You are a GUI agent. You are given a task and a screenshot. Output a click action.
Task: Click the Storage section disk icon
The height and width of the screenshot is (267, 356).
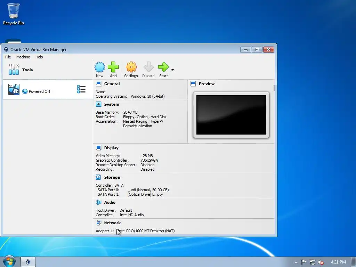point(98,177)
